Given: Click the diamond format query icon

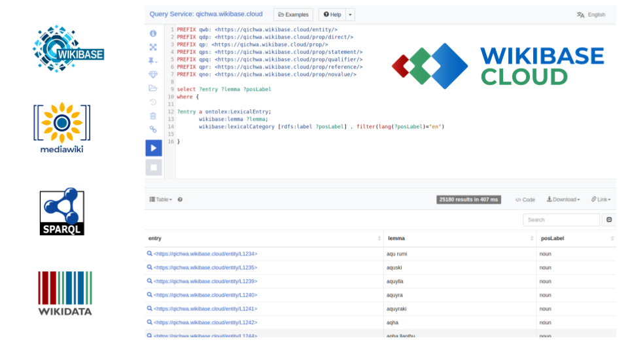Looking at the screenshot, I should (153, 75).
